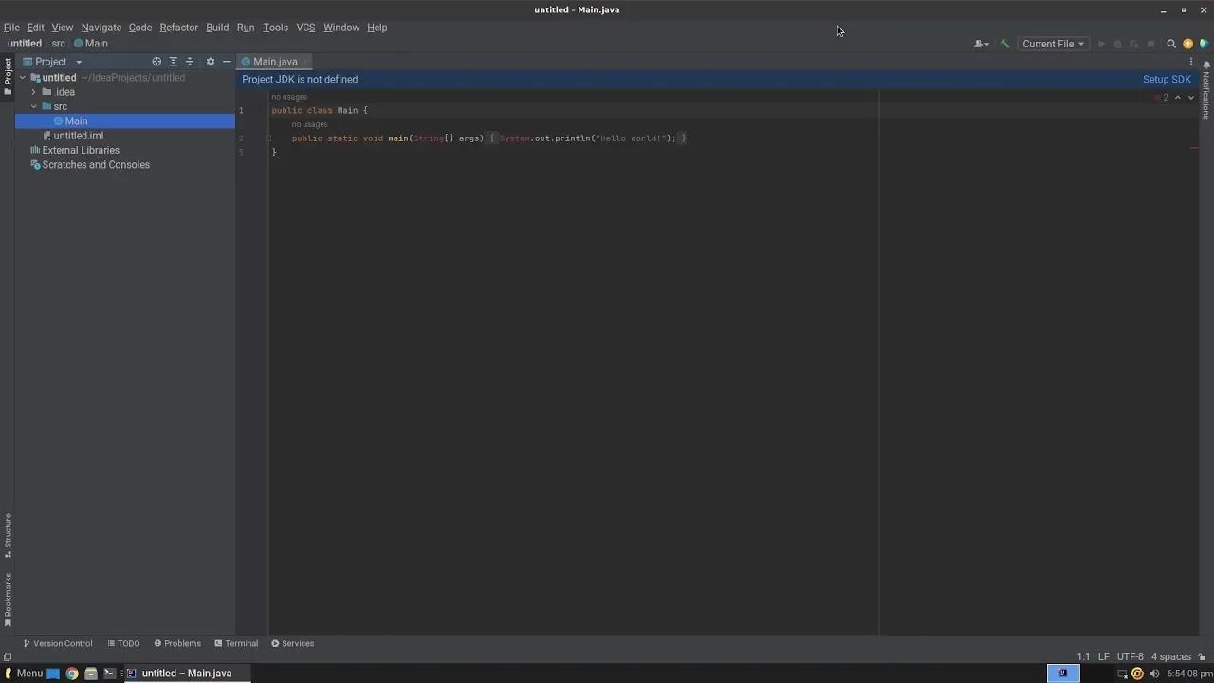The height and width of the screenshot is (683, 1214).
Task: Open the Bookmarks tool window
Action: coord(8,598)
